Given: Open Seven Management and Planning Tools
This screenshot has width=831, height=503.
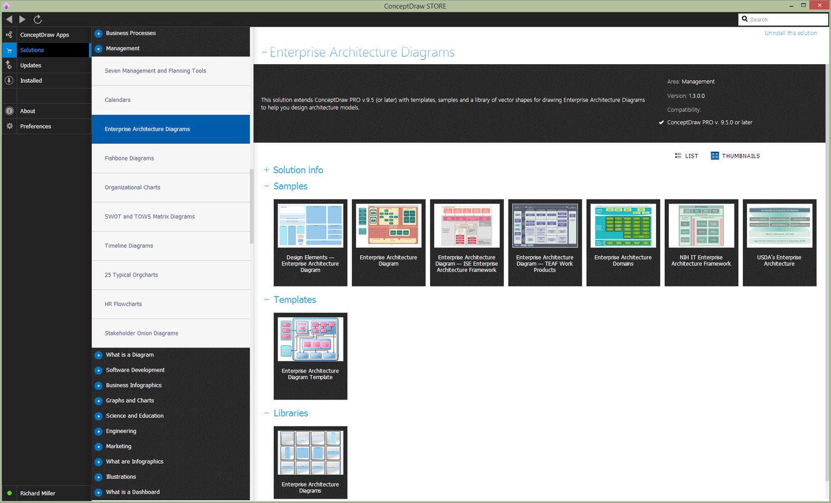Looking at the screenshot, I should (171, 71).
